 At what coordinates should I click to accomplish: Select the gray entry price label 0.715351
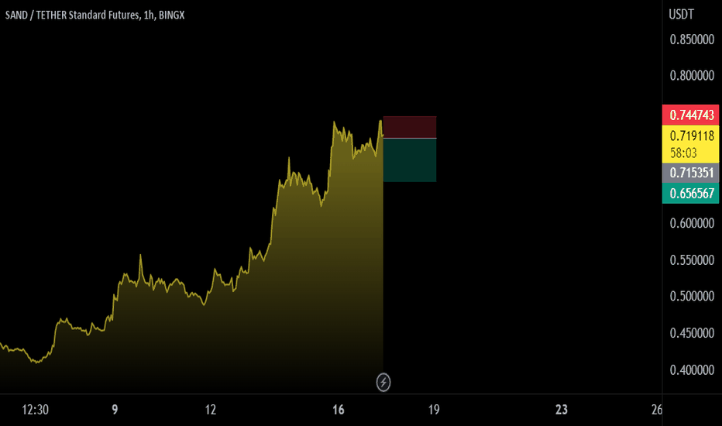coord(691,173)
